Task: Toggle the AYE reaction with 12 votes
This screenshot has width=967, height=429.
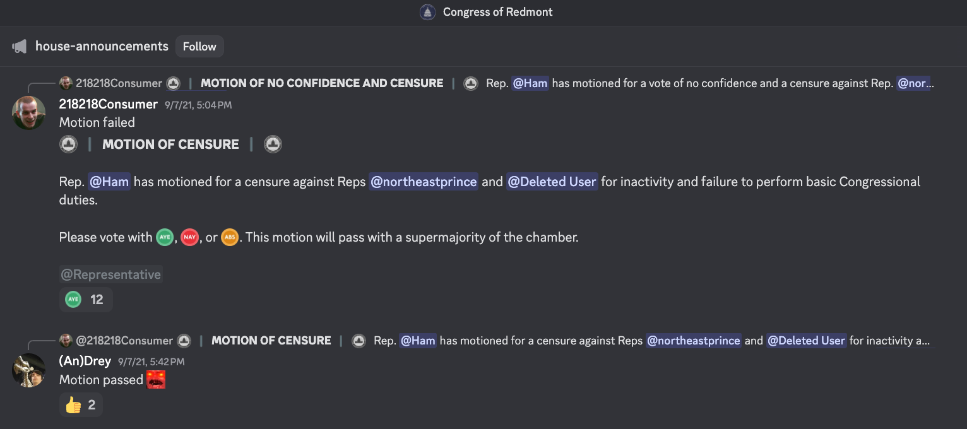Action: 86,300
